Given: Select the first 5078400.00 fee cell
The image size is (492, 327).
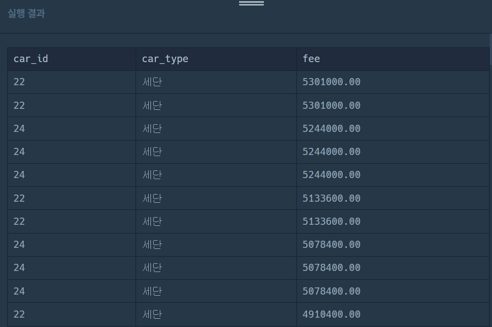Looking at the screenshot, I should [x=331, y=245].
